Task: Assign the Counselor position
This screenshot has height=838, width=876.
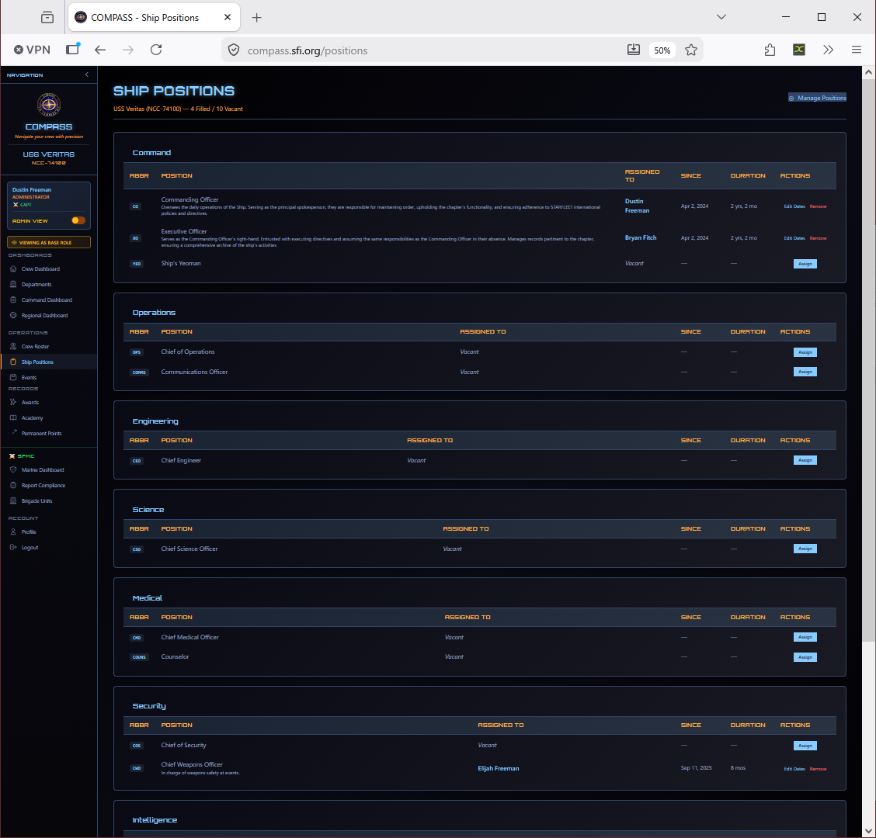Action: 805,657
